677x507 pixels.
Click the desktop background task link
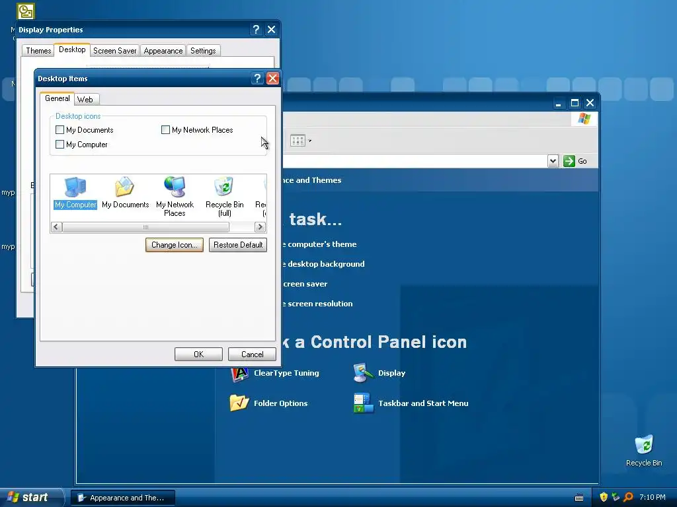pyautogui.click(x=324, y=264)
